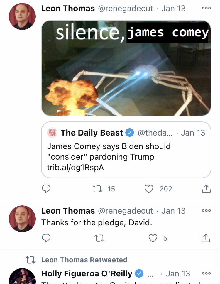Viewport: 220px width, 284px height.
Task: Open Leon Thomas avatar on the second tweet
Action: click(x=22, y=219)
